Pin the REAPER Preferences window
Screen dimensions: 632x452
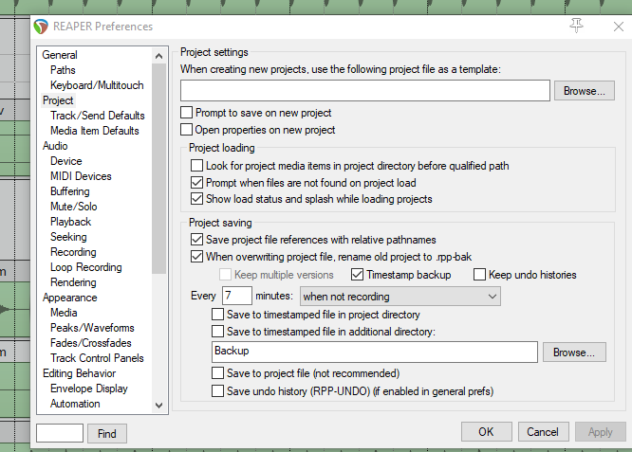[576, 26]
